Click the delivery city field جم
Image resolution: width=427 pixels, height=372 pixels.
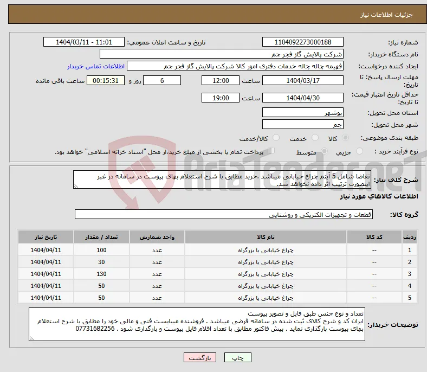pos(302,124)
